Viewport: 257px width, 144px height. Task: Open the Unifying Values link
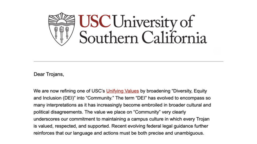pos(122,91)
